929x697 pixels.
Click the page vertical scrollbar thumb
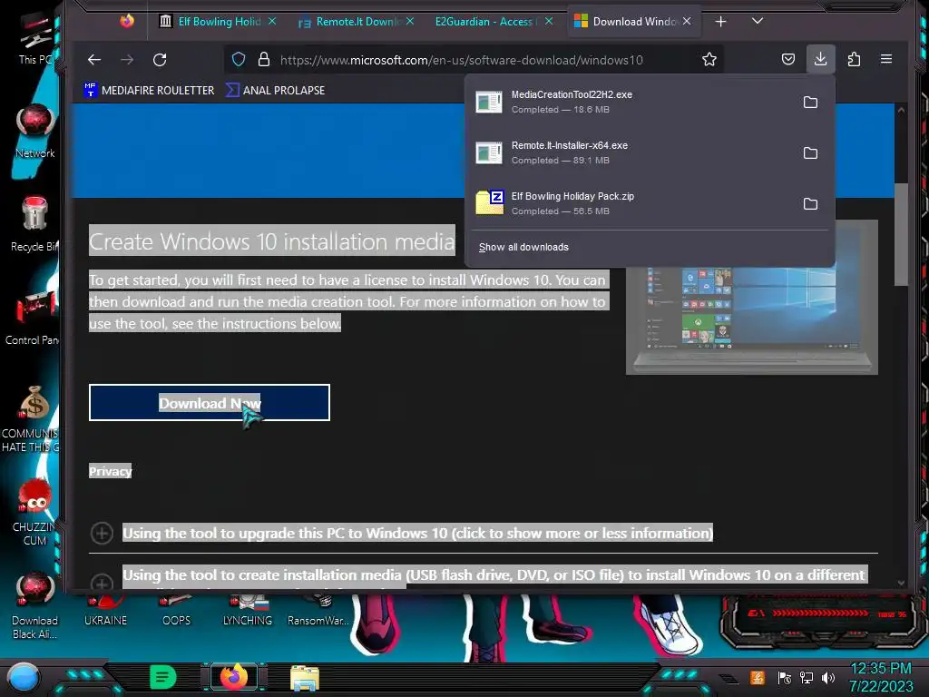pyautogui.click(x=901, y=234)
